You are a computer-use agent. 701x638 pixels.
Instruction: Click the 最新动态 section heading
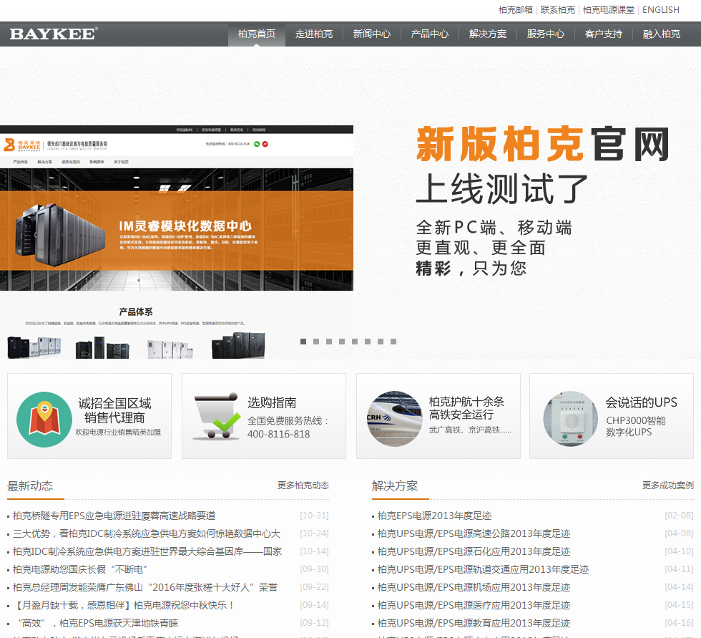pyautogui.click(x=30, y=486)
